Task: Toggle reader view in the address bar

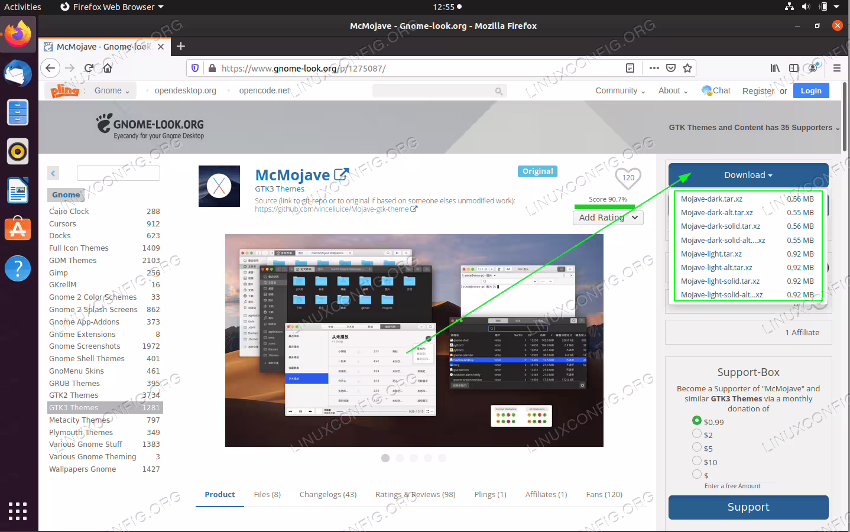Action: click(x=630, y=68)
